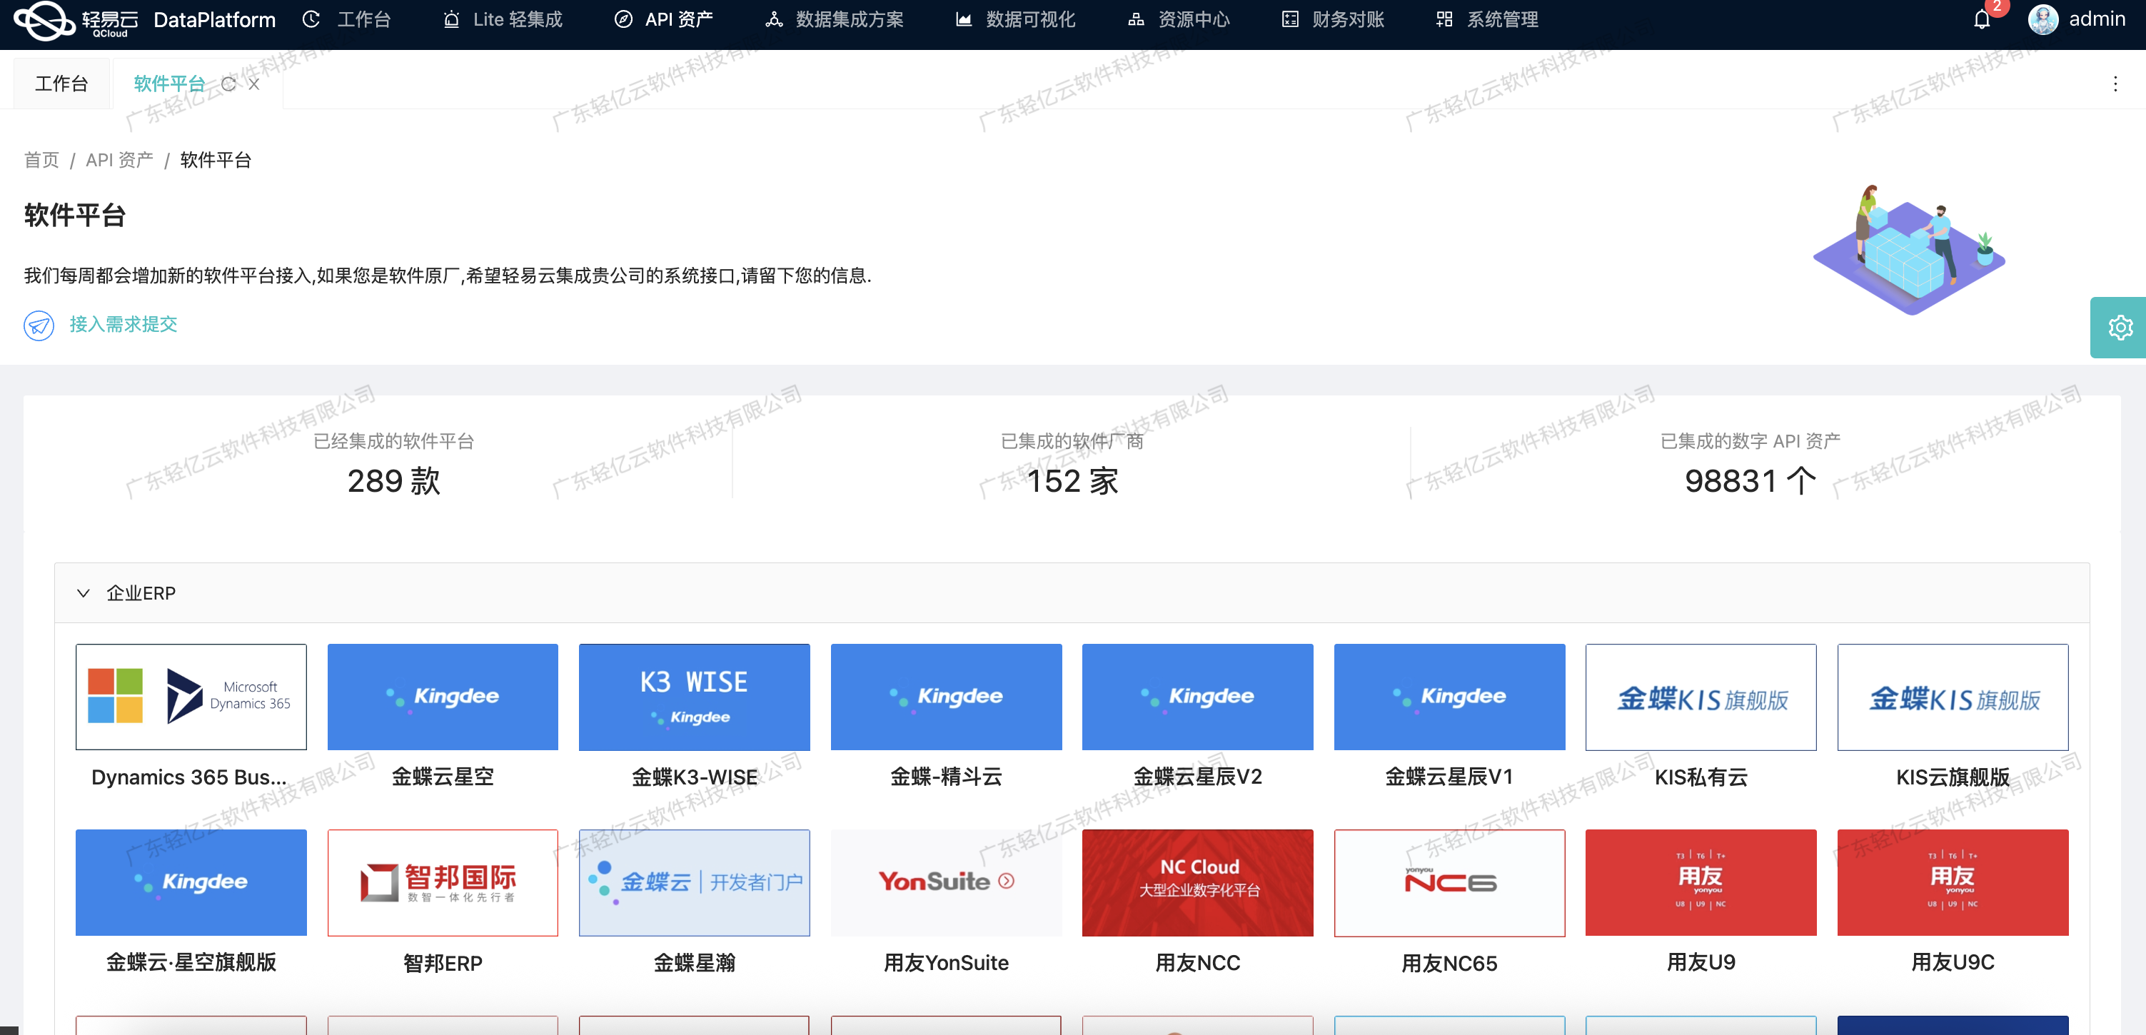Open the 用友YonSuite platform card
This screenshot has width=2146, height=1035.
coord(947,903)
